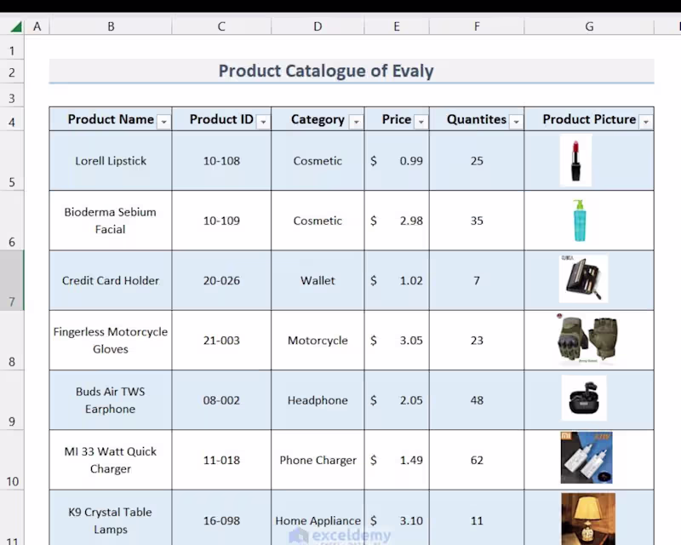681x545 pixels.
Task: Click the Home Appliance category cell
Action: [x=318, y=518]
